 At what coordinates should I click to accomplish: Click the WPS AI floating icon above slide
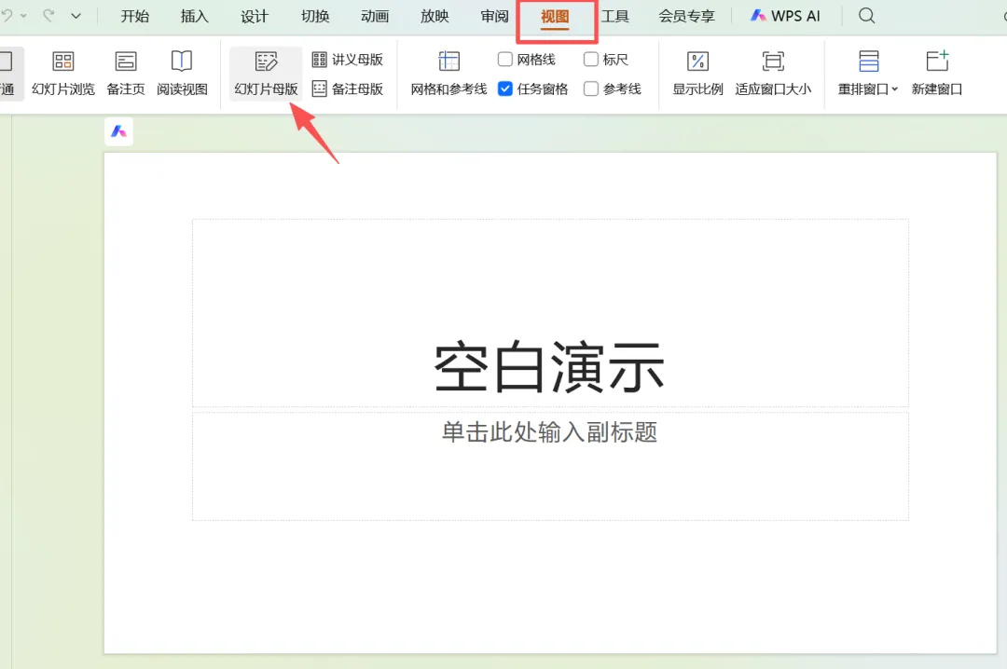[x=118, y=131]
